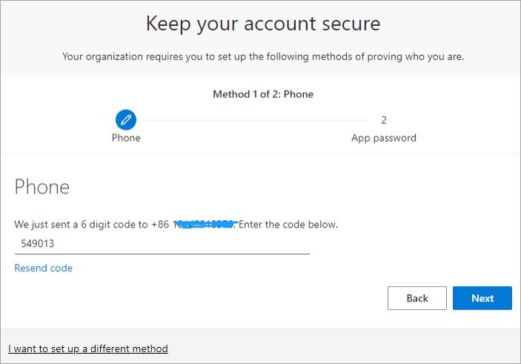Click the 'Keep your account secure' title
The image size is (521, 364).
(263, 24)
